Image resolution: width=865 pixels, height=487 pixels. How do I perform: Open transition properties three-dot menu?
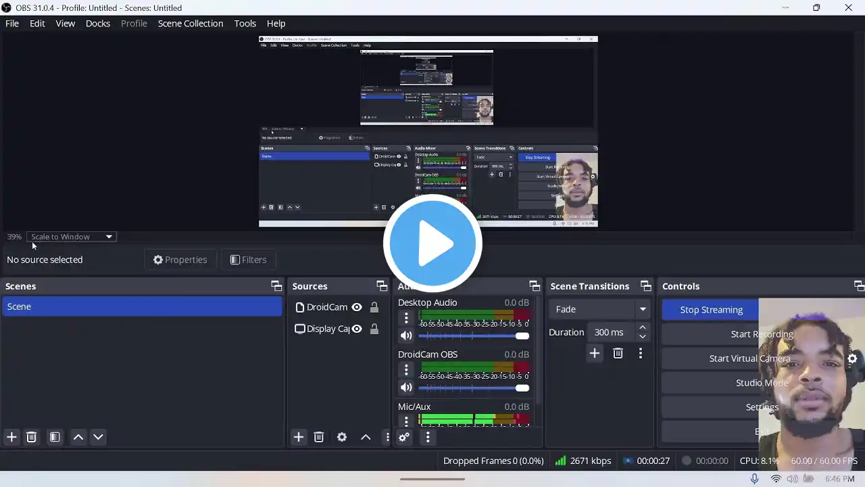641,353
